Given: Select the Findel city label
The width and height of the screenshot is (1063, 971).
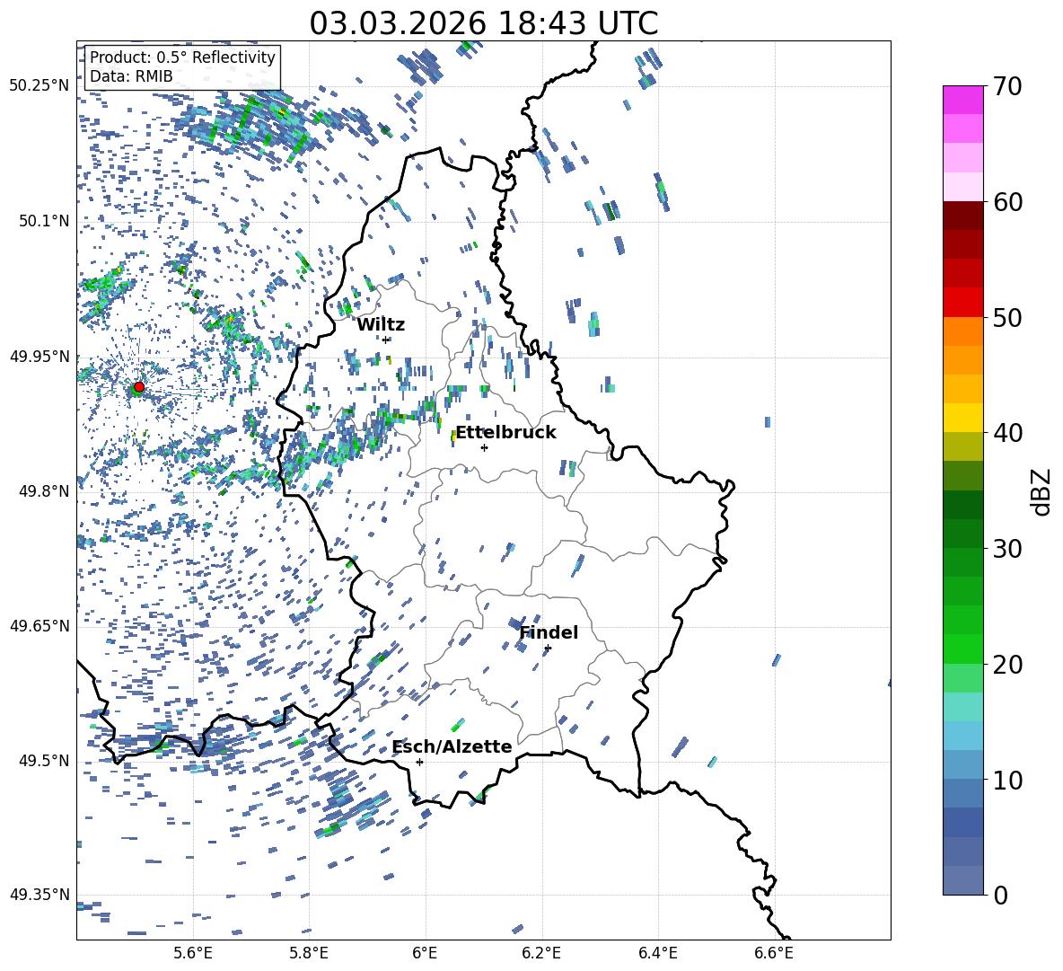Looking at the screenshot, I should coord(549,632).
